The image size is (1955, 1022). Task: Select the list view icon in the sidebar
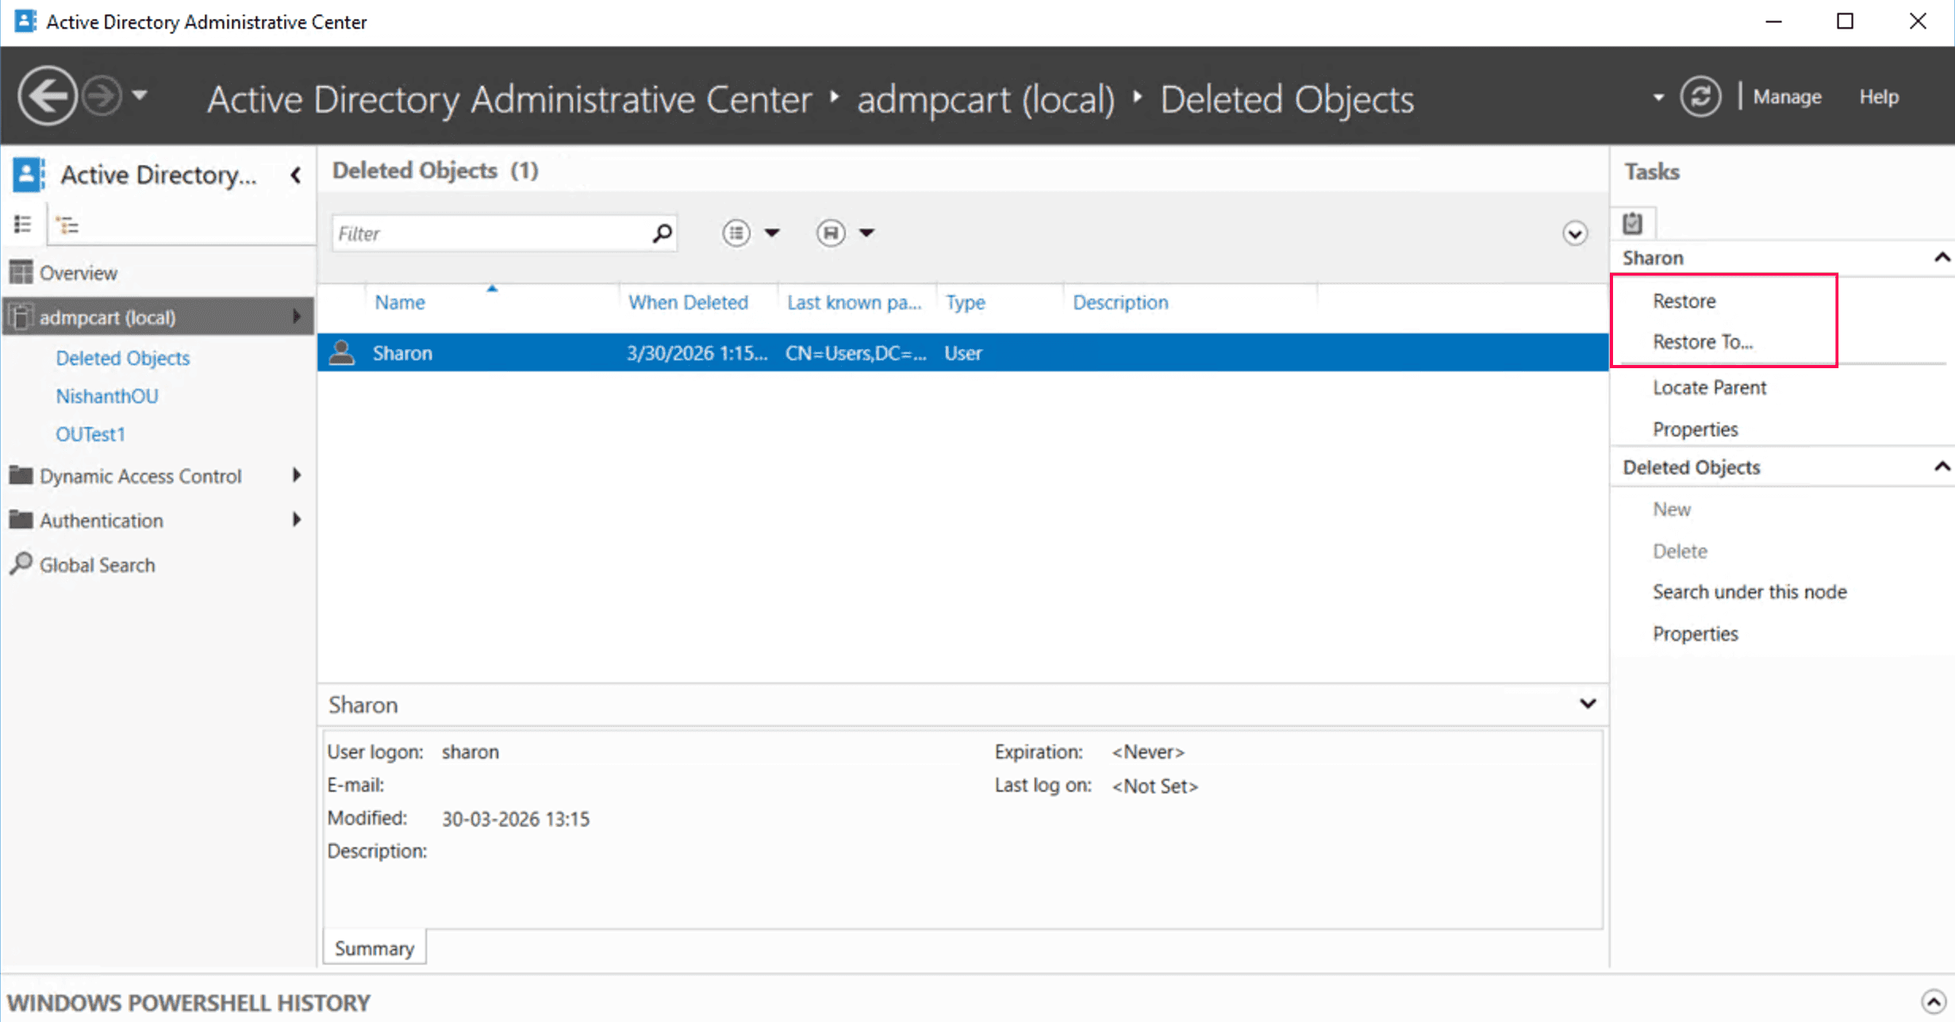(23, 224)
